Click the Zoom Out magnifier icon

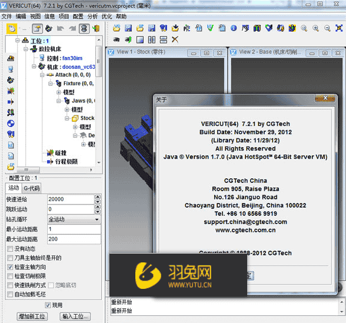[x=327, y=28]
